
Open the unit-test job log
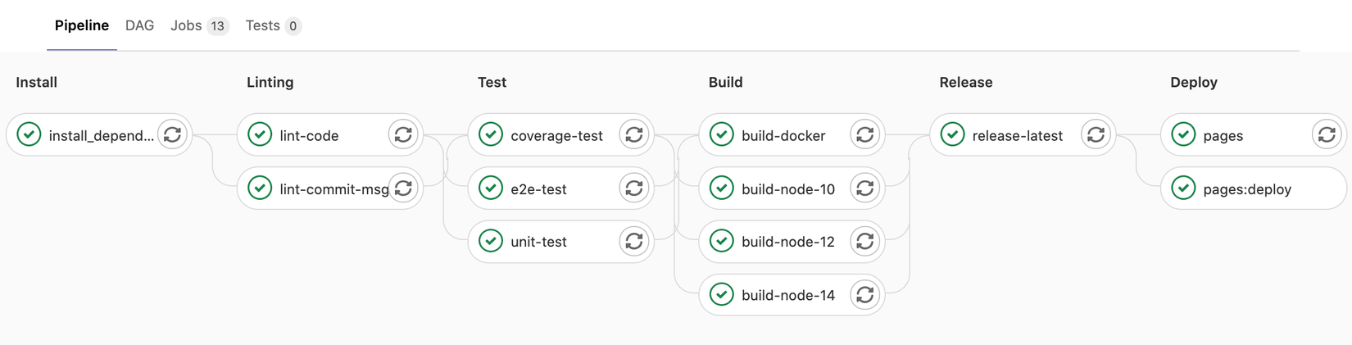pos(538,243)
